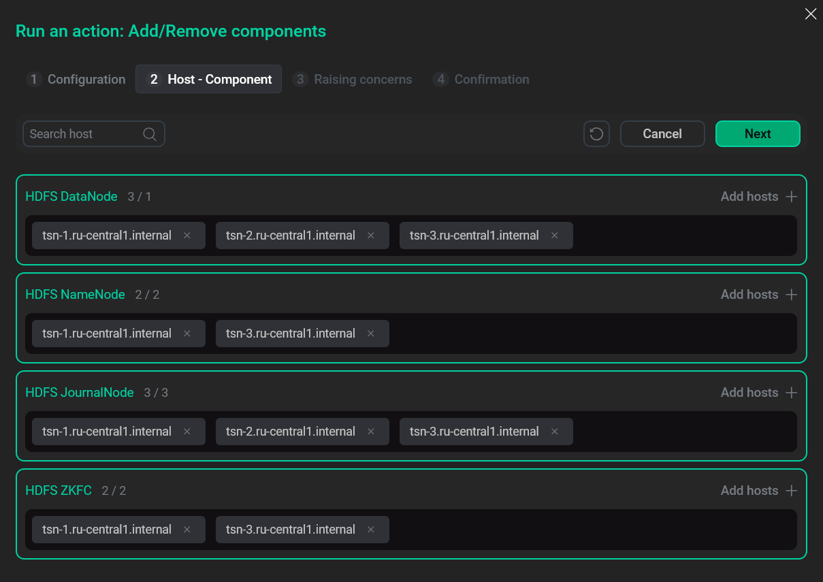Click inside the Search host field

[82, 133]
